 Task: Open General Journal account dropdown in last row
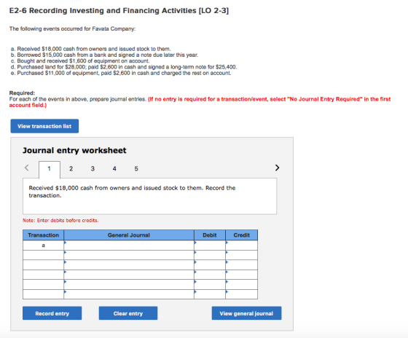[129, 294]
